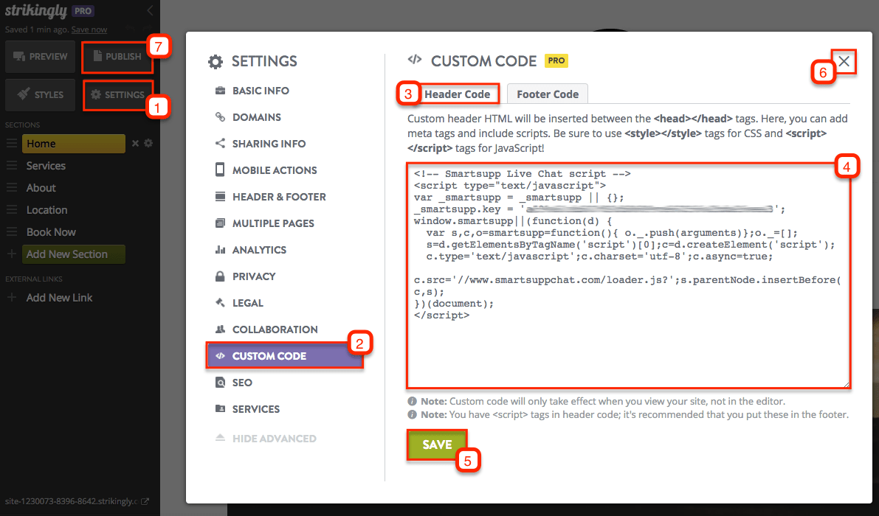Select the About section

point(41,188)
